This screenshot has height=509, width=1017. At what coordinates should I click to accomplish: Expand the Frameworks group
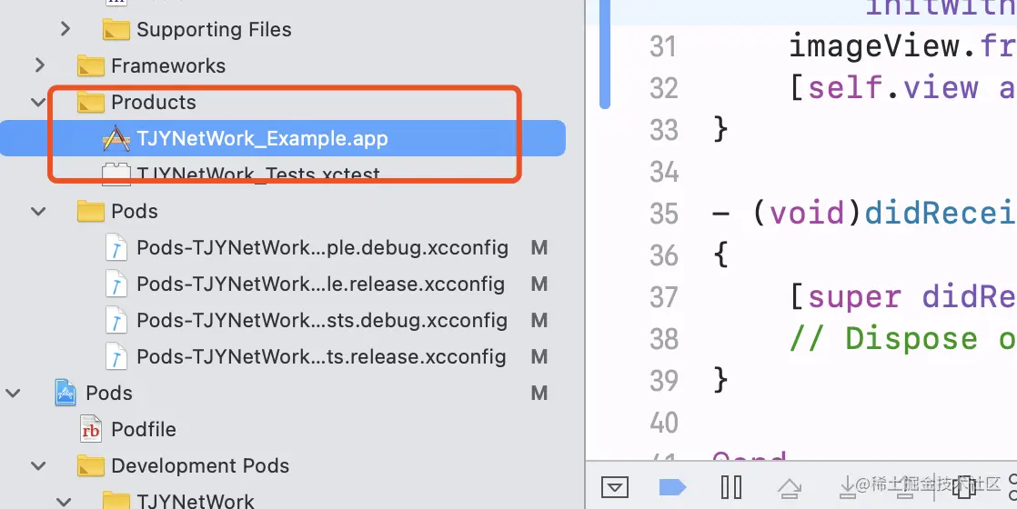point(39,65)
